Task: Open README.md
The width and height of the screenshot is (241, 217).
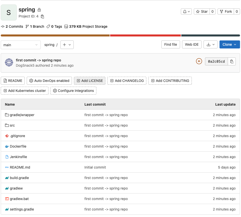Action: coord(20,167)
